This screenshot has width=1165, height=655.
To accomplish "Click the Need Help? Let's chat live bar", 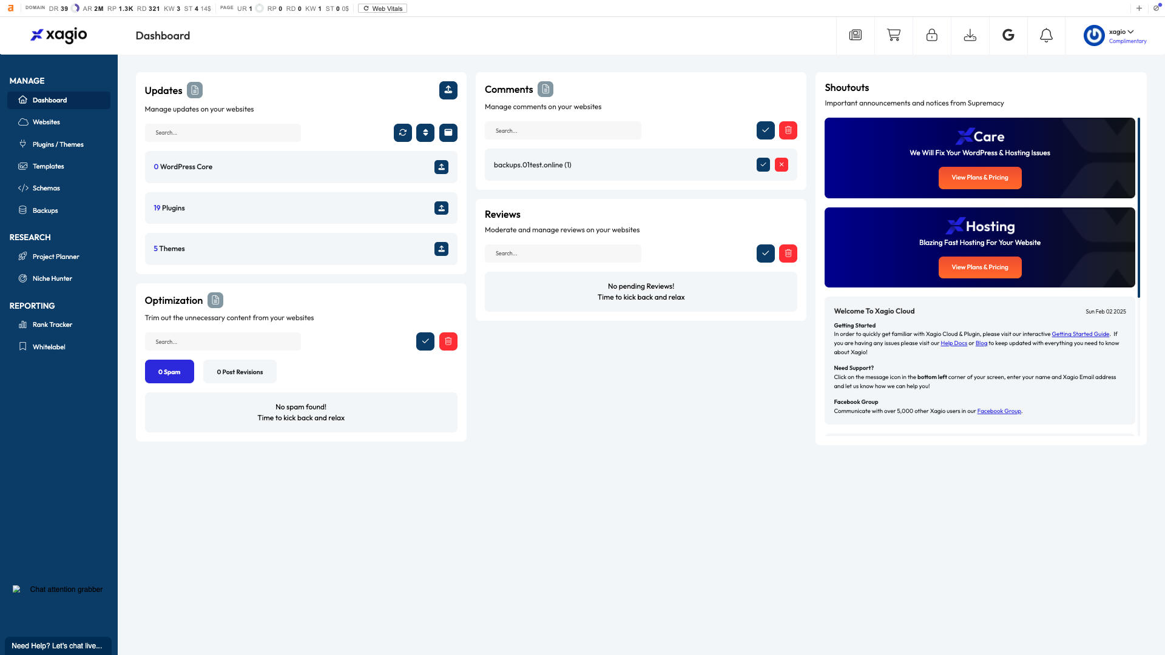I will point(58,646).
